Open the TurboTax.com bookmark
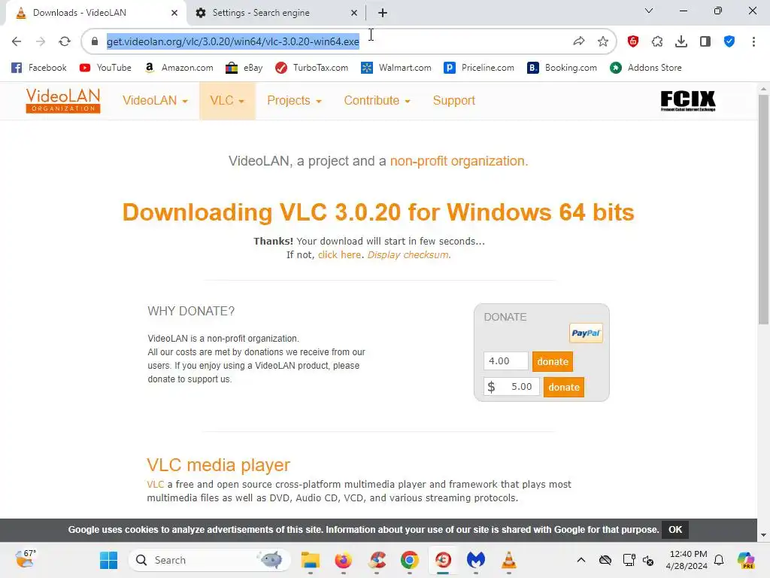The image size is (770, 578). point(312,68)
